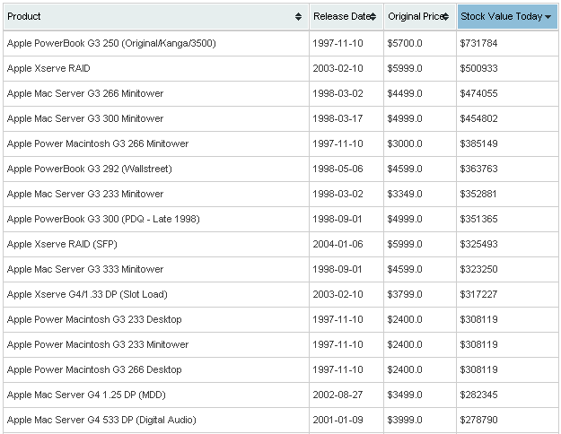Select Apple Power Macintosh G3 266 Minitower
This screenshot has height=434, width=561.
pyautogui.click(x=156, y=143)
